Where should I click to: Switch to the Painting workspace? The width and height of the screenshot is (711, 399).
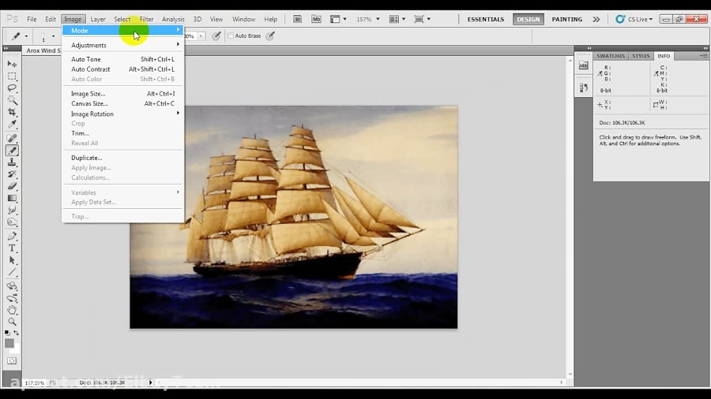(x=566, y=19)
